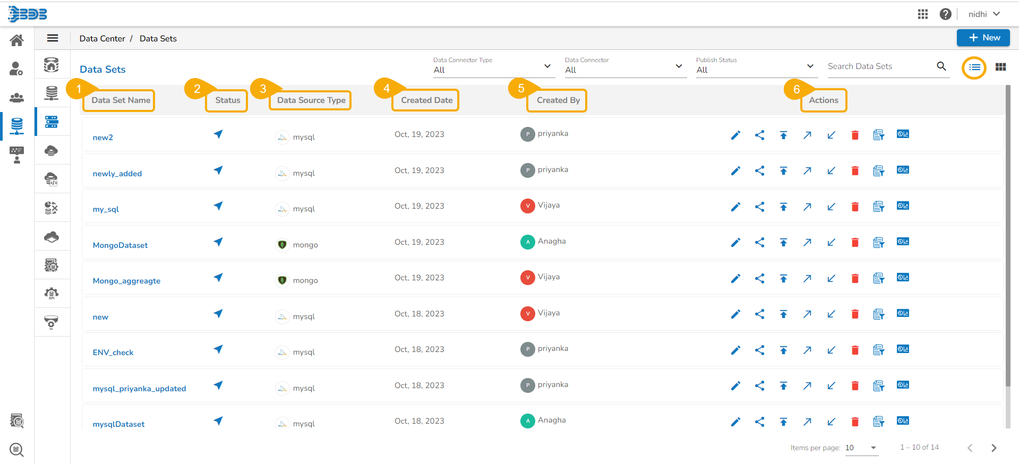The width and height of the screenshot is (1019, 464).
Task: Open the Items per page dropdown
Action: pos(861,448)
